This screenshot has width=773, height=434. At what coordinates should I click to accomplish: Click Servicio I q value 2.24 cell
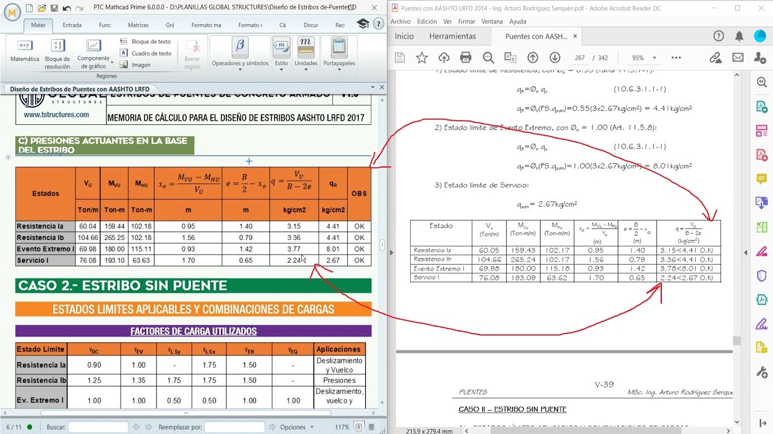click(294, 260)
